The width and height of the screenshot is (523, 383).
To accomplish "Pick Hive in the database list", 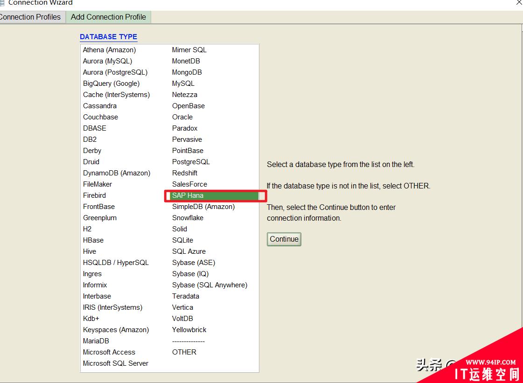I will [90, 251].
